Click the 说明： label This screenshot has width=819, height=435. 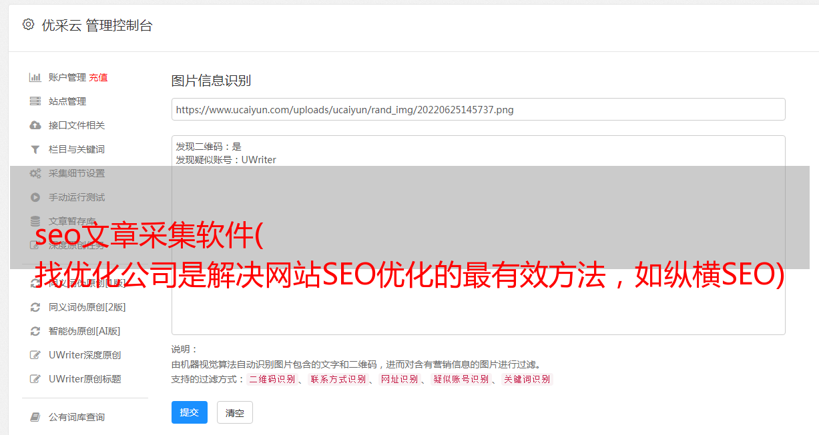pyautogui.click(x=184, y=349)
